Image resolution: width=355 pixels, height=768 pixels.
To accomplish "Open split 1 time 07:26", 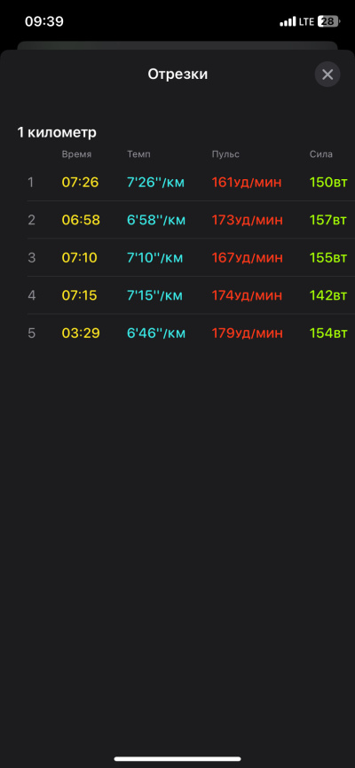I will click(80, 182).
